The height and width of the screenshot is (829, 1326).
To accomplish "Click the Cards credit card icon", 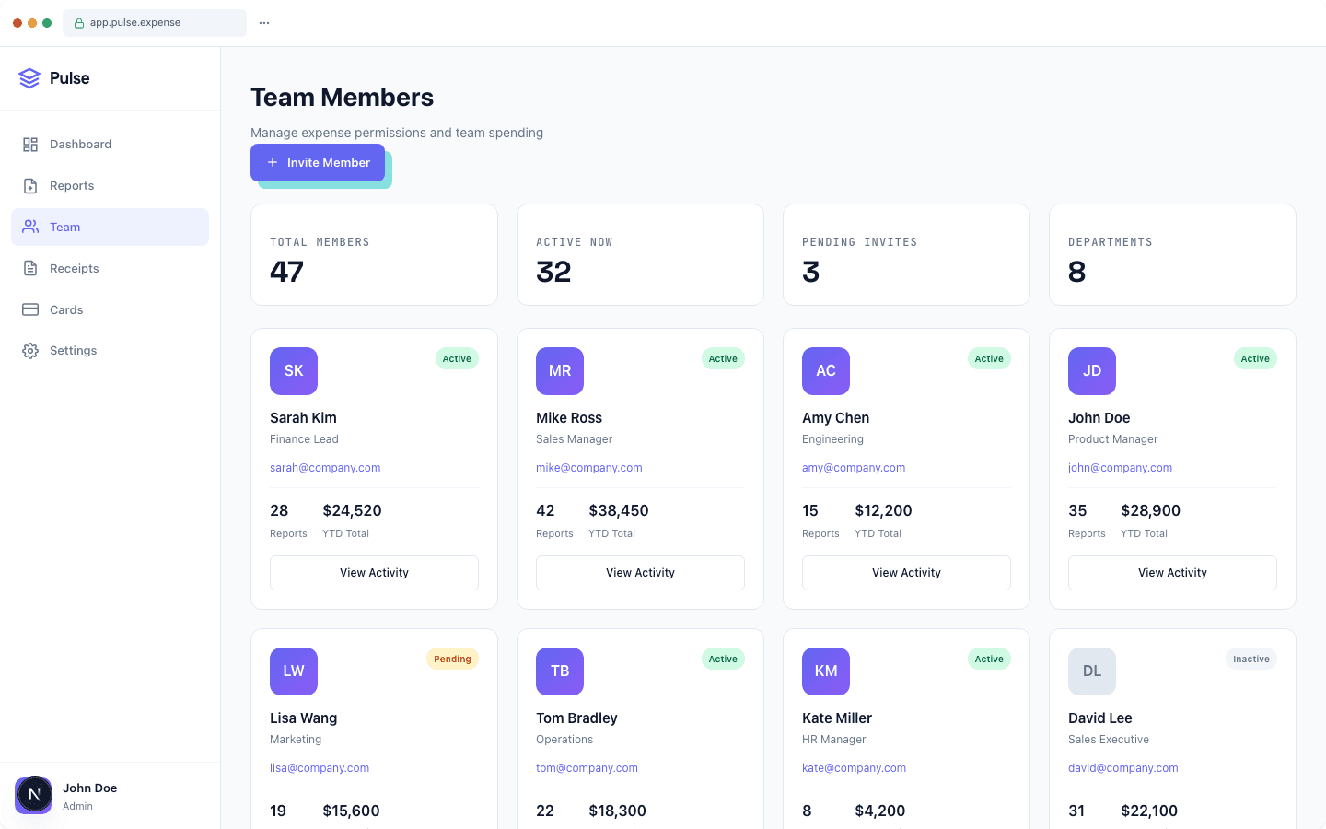I will 30,309.
